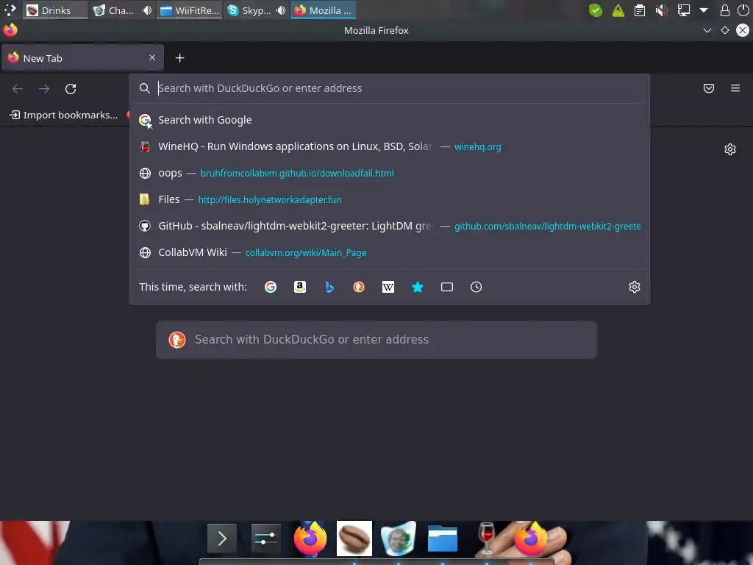Screen dimensions: 753x565
Task: Open WineHQ suggestion entry
Action: [390, 146]
